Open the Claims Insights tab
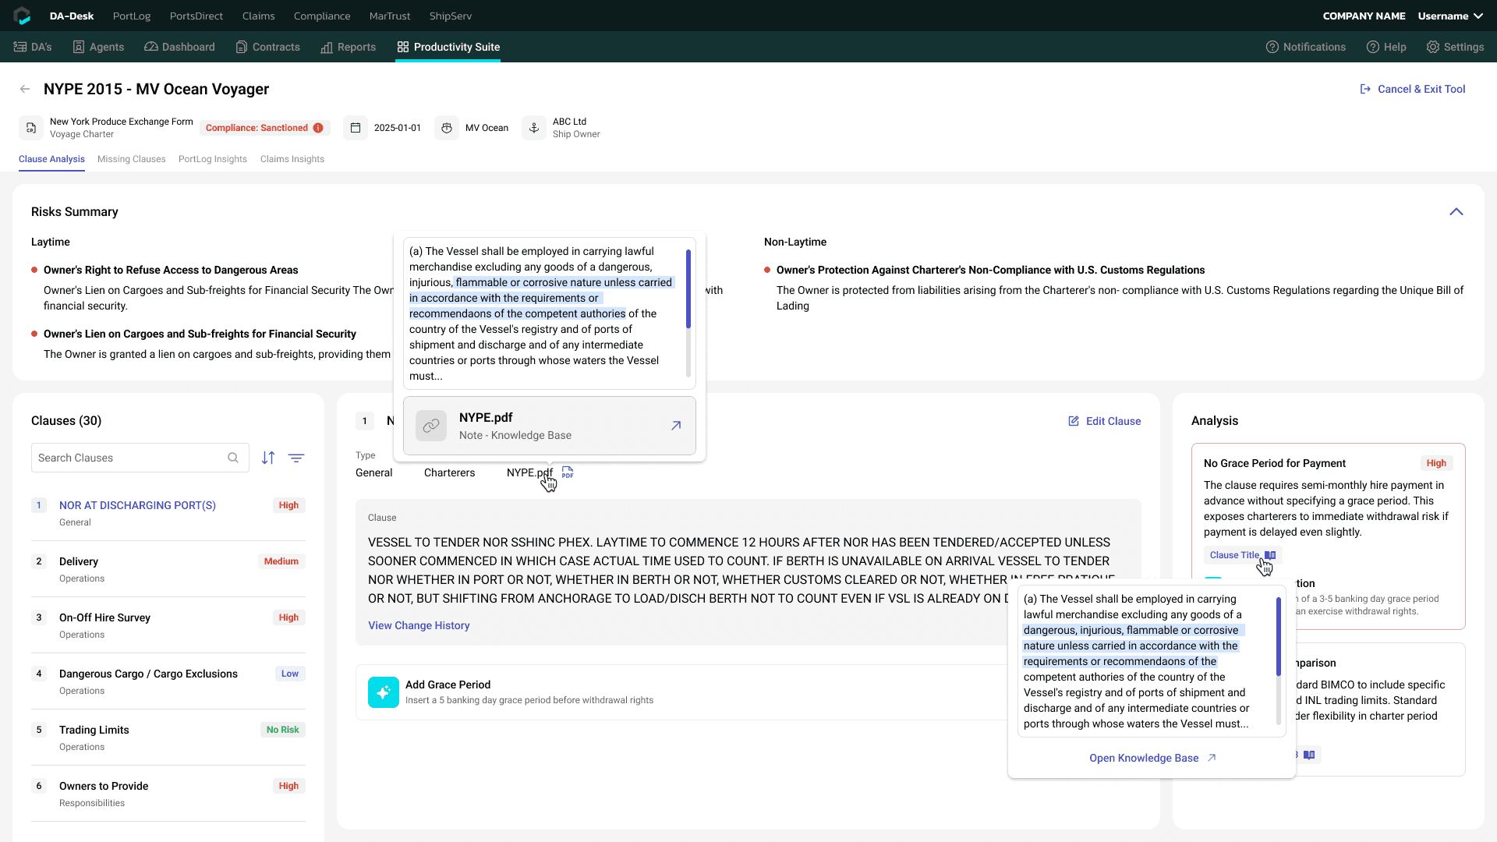The width and height of the screenshot is (1497, 842). coord(292,159)
